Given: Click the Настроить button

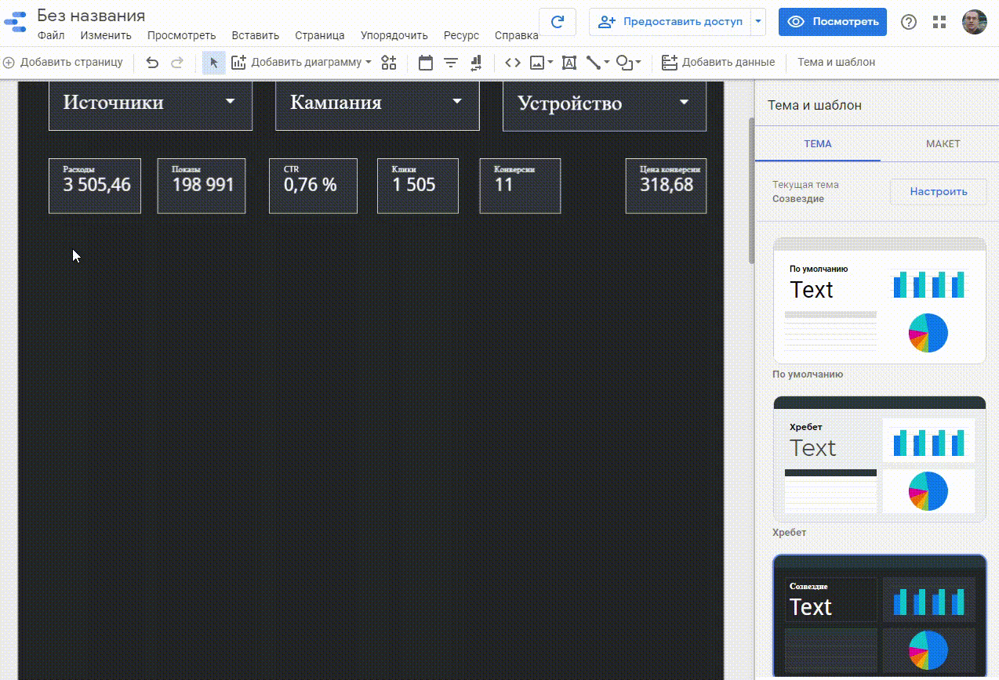Looking at the screenshot, I should 938,192.
